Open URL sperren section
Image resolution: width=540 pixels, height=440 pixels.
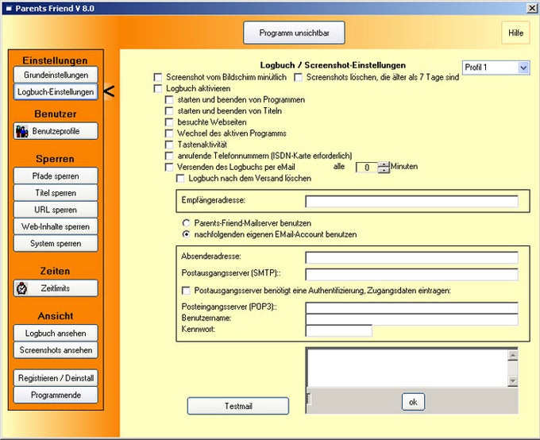coord(56,210)
